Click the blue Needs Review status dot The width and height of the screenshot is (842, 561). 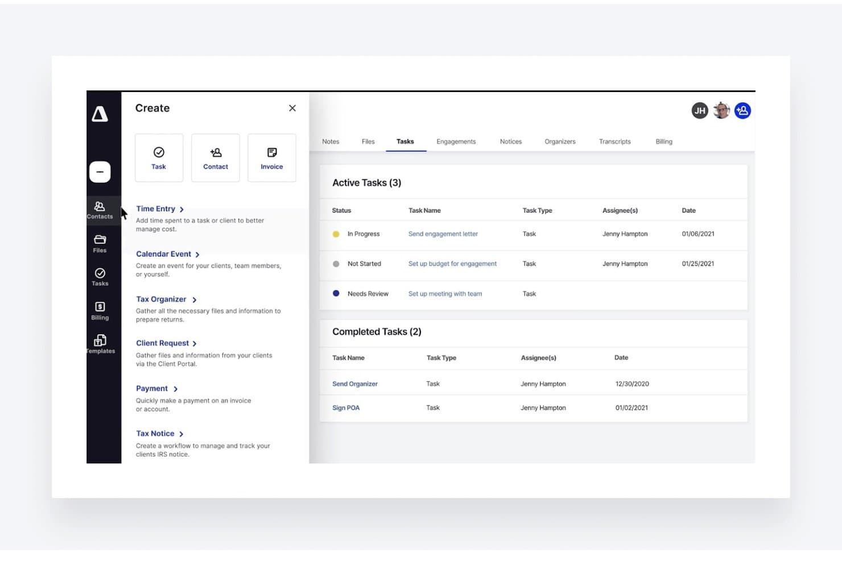point(336,294)
